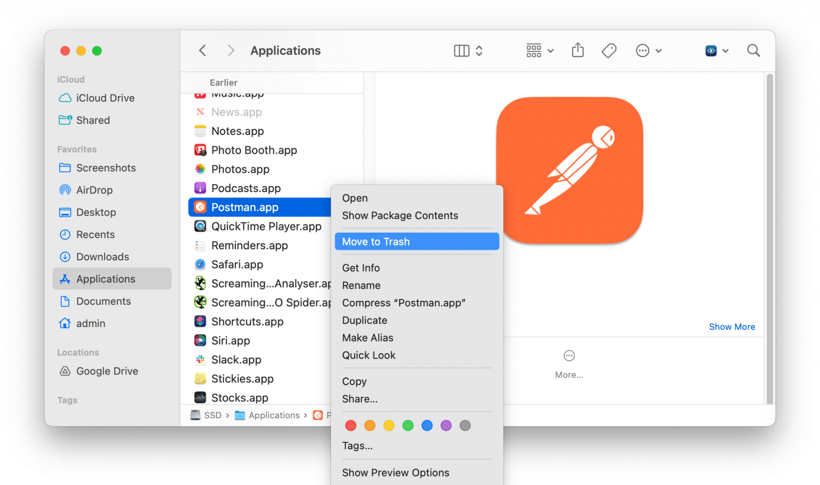Toggle column view layout in the toolbar
Screen dimensions: 820x485
coord(461,50)
